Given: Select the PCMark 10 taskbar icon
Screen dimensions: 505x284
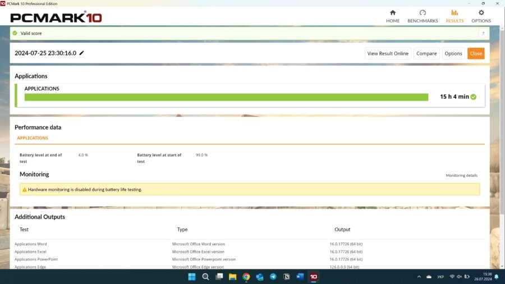Looking at the screenshot, I should click(x=313, y=277).
